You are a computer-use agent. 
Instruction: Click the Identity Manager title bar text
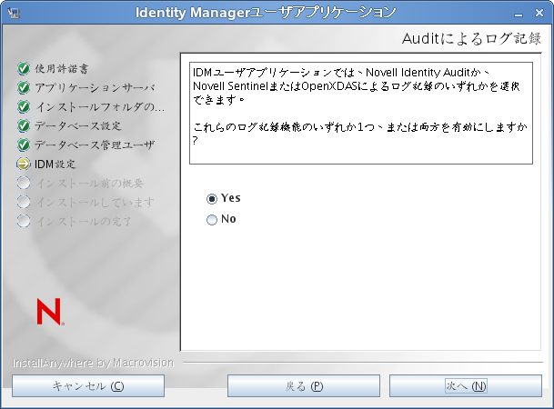coord(266,13)
